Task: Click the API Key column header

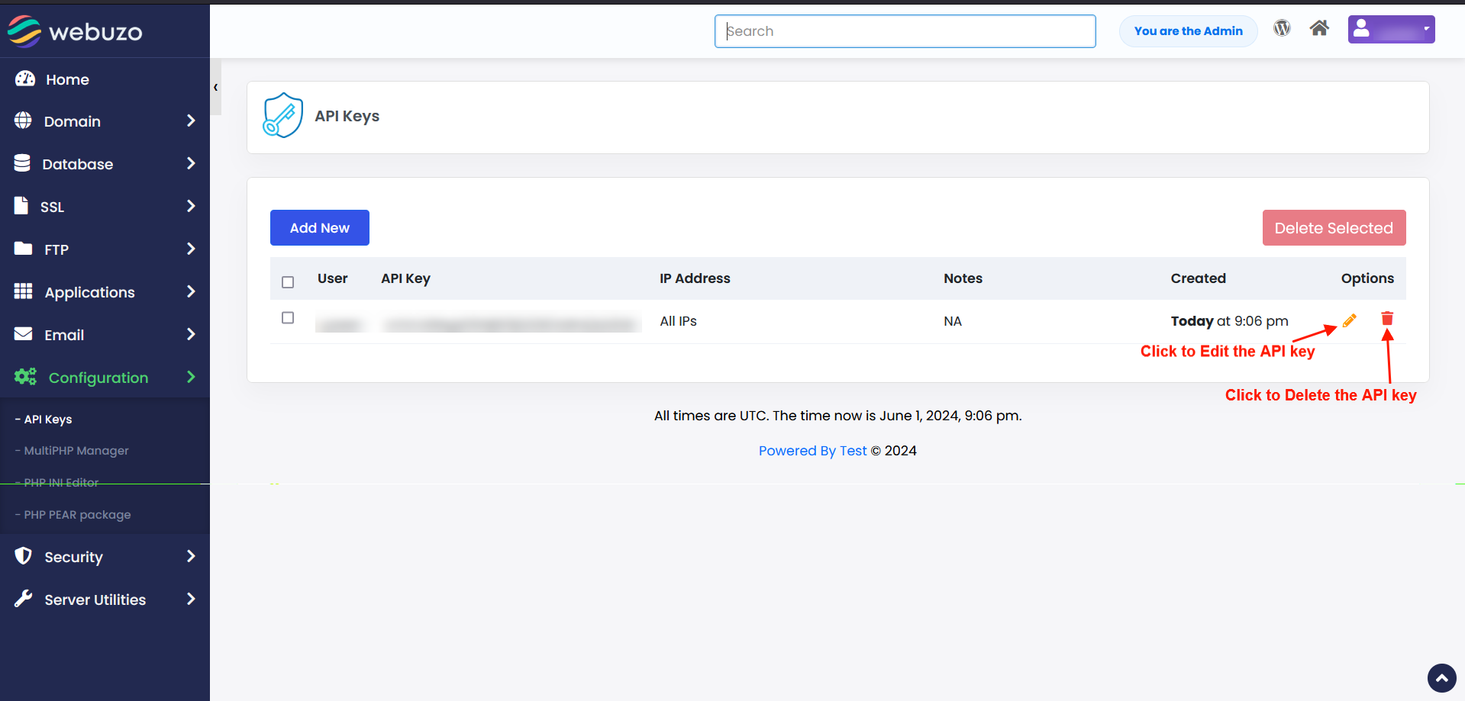Action: point(405,278)
